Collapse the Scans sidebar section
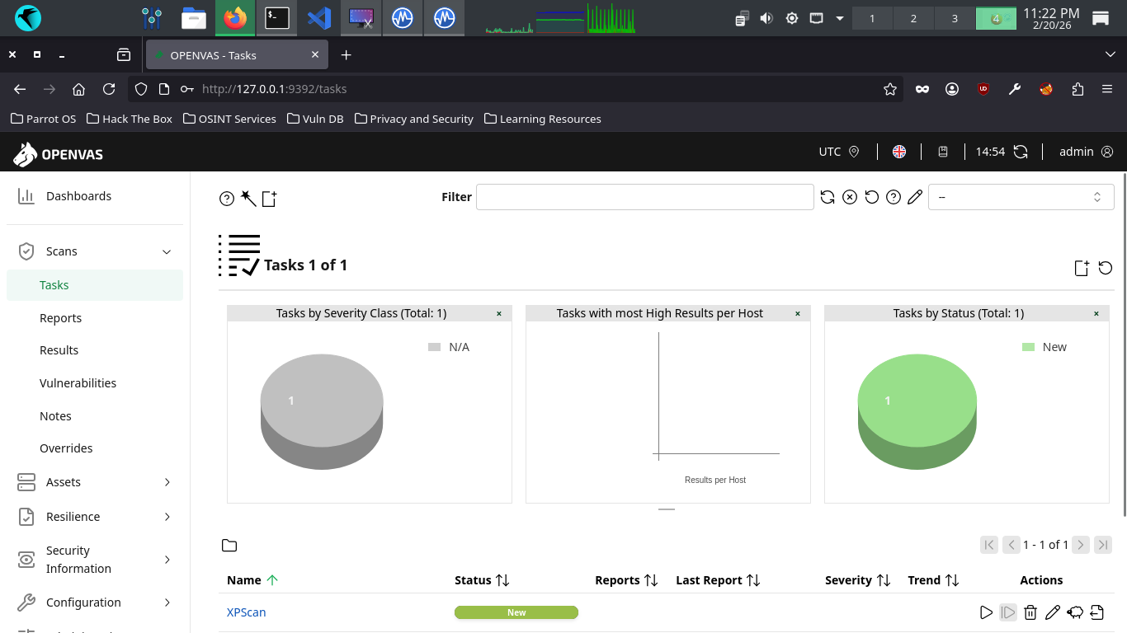This screenshot has width=1127, height=633. [x=167, y=251]
